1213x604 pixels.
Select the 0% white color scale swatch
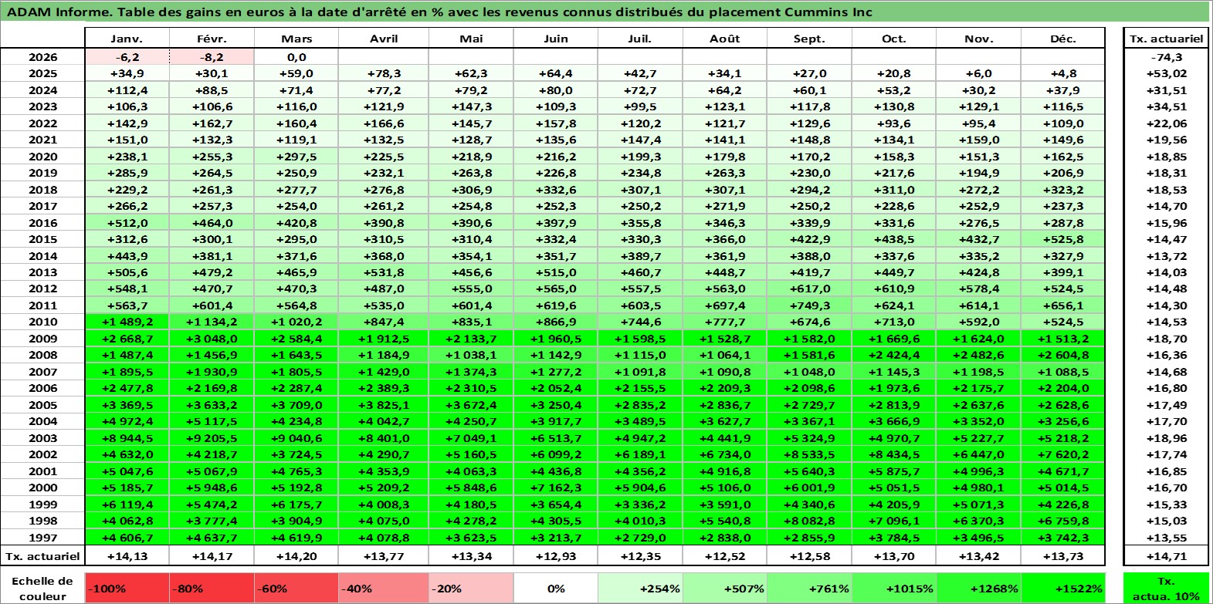click(x=555, y=588)
